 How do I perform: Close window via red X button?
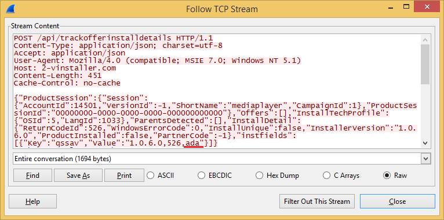tap(427, 6)
